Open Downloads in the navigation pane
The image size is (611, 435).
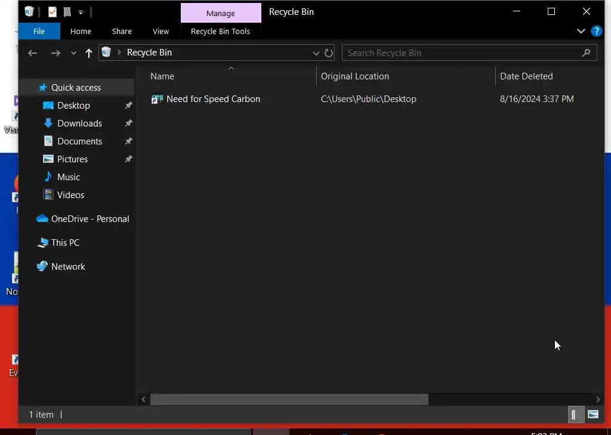[x=79, y=124]
